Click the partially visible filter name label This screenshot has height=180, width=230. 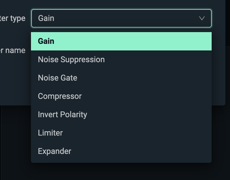click(13, 50)
